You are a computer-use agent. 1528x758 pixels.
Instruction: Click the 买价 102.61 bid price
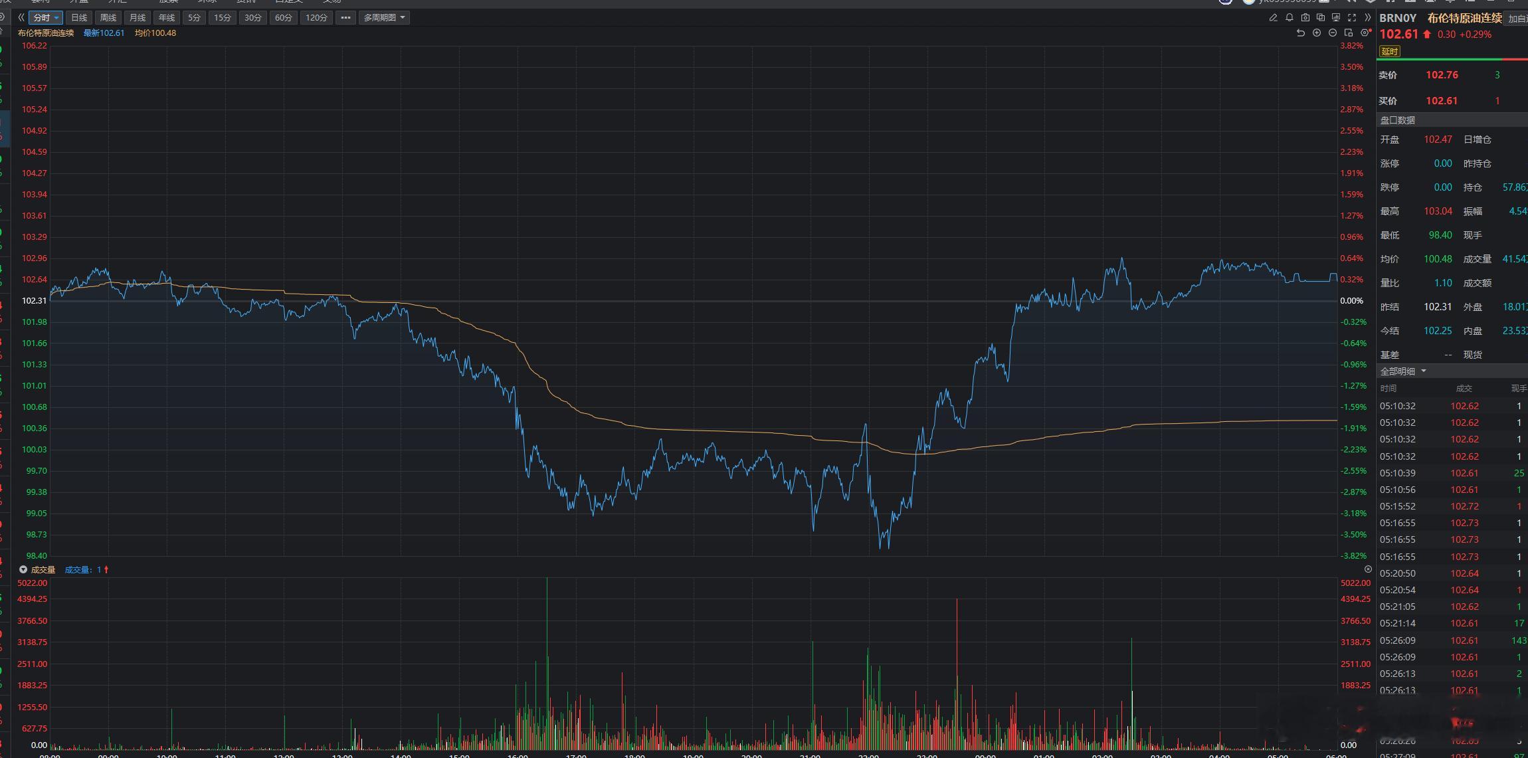coord(1442,101)
